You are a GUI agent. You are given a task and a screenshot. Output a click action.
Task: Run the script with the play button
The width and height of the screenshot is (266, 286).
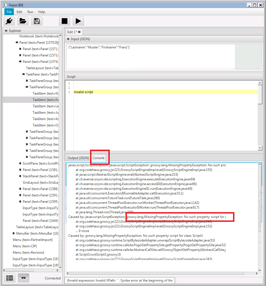pyautogui.click(x=78, y=21)
